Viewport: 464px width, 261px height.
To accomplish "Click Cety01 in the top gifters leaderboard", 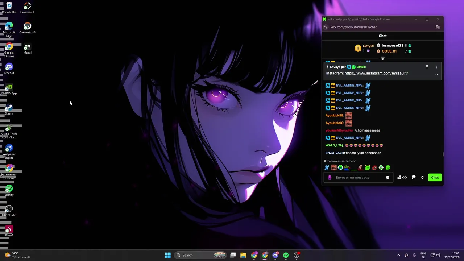I will point(368,46).
